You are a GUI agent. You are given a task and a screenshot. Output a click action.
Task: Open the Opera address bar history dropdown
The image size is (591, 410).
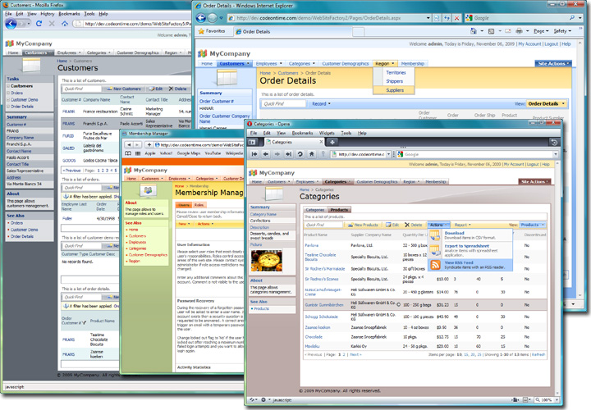(388, 154)
